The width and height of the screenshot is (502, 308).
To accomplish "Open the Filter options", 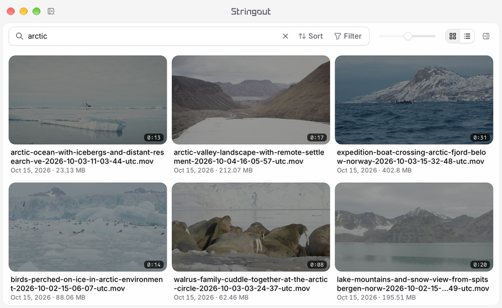I will 348,36.
